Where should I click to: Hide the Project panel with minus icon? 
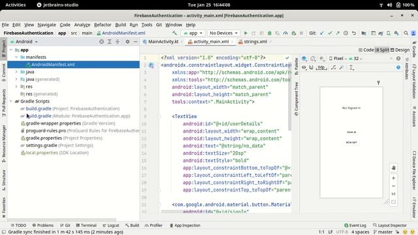pyautogui.click(x=135, y=42)
